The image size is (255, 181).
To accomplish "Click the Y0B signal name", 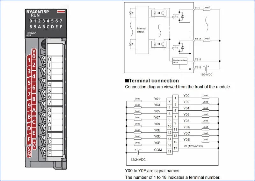I will 157,130.
